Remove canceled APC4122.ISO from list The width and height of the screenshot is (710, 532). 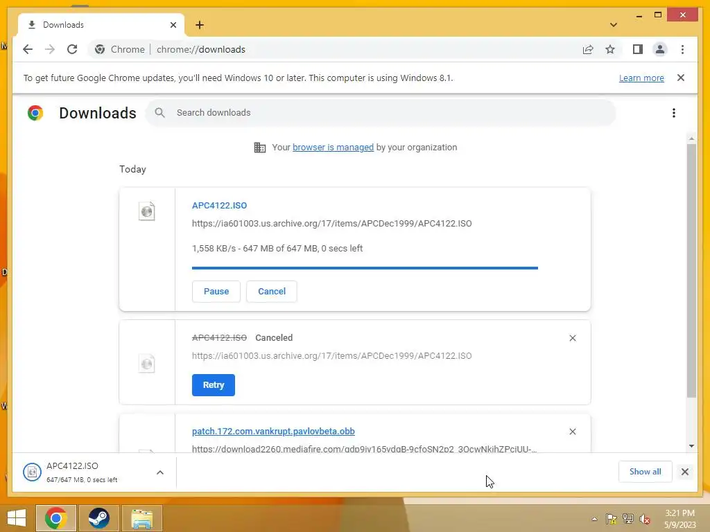572,338
